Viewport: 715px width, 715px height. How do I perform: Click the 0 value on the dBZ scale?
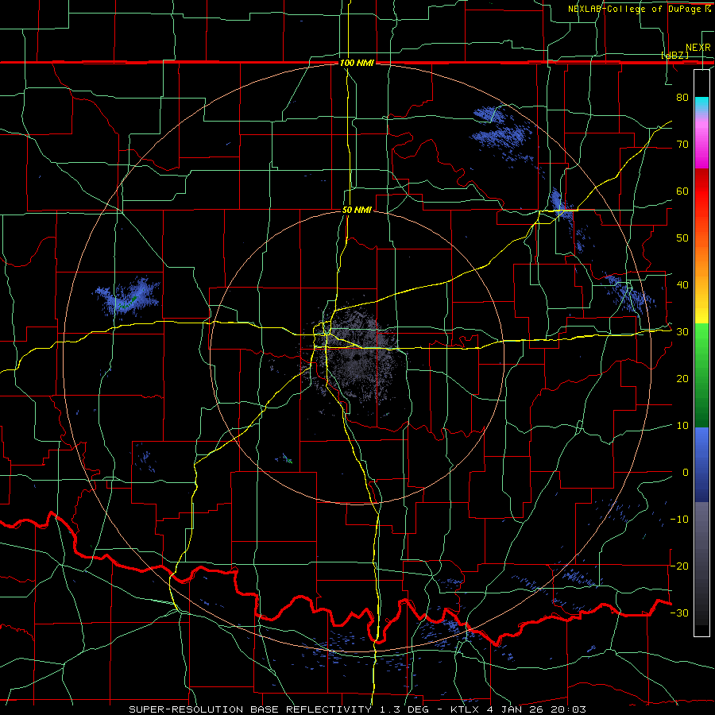pyautogui.click(x=686, y=473)
